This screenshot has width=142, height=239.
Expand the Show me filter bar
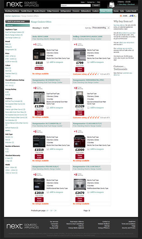(17, 25)
